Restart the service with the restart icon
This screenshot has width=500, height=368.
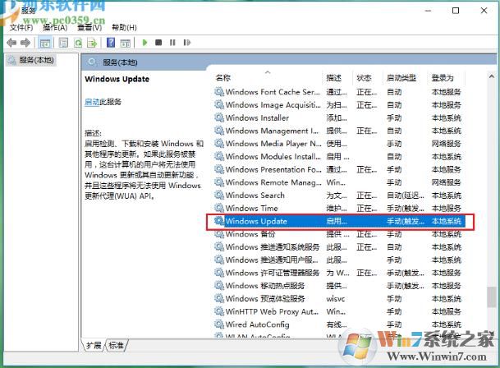(187, 43)
